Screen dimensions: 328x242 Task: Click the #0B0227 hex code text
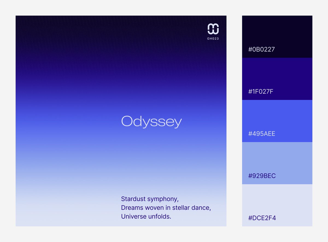pyautogui.click(x=261, y=49)
